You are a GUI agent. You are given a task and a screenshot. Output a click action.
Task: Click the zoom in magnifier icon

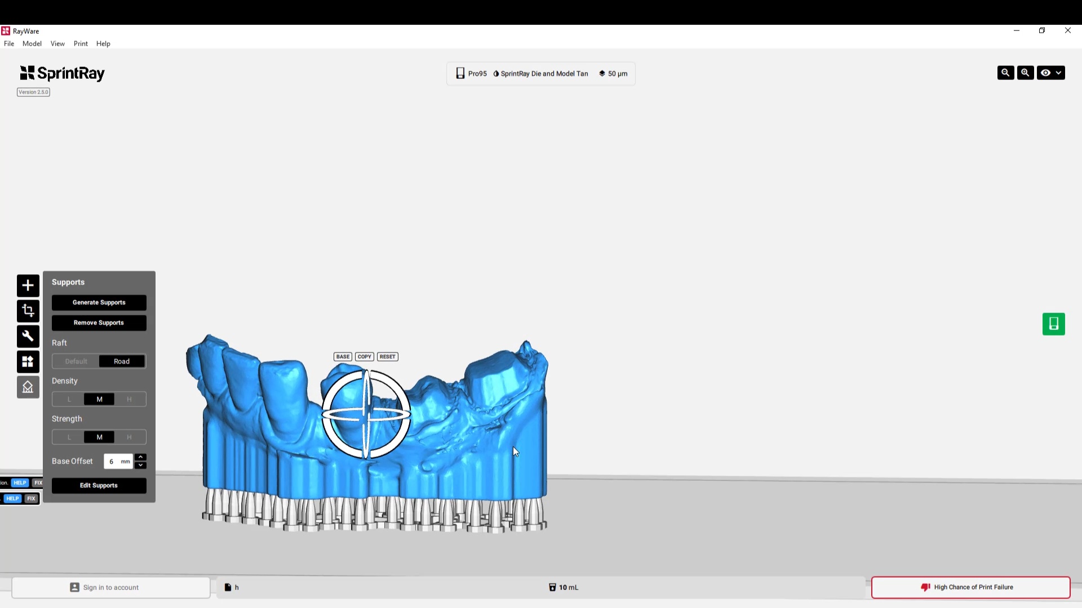pyautogui.click(x=1025, y=73)
